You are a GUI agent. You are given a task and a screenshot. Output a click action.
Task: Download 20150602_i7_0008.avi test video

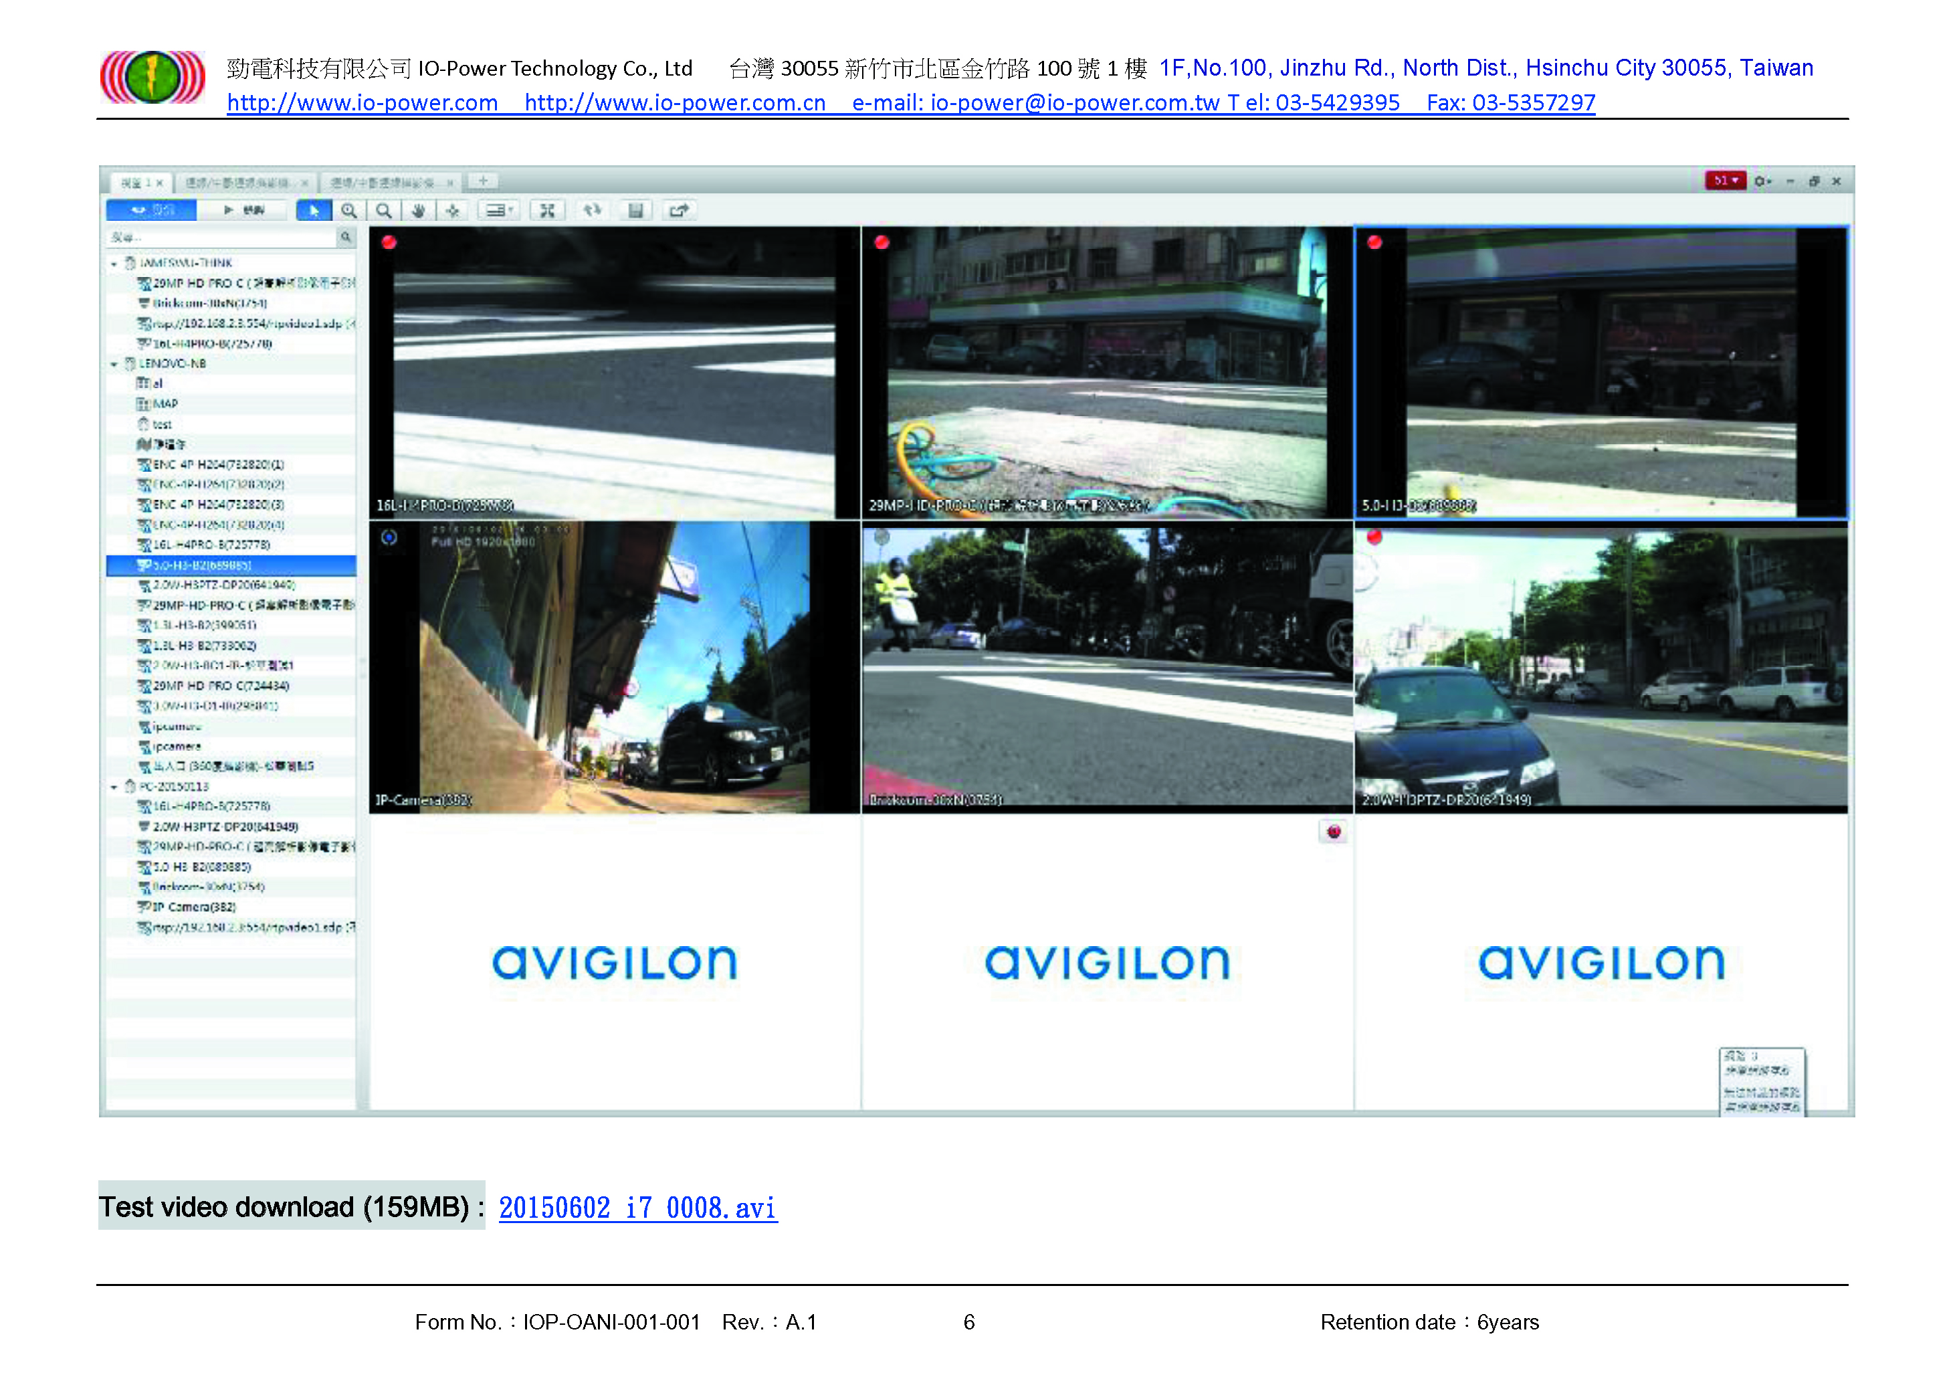tap(638, 1208)
